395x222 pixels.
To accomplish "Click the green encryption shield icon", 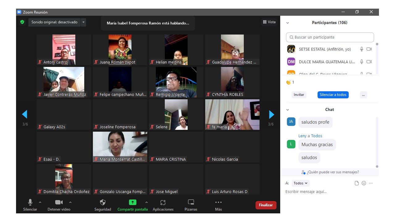I will click(x=22, y=22).
